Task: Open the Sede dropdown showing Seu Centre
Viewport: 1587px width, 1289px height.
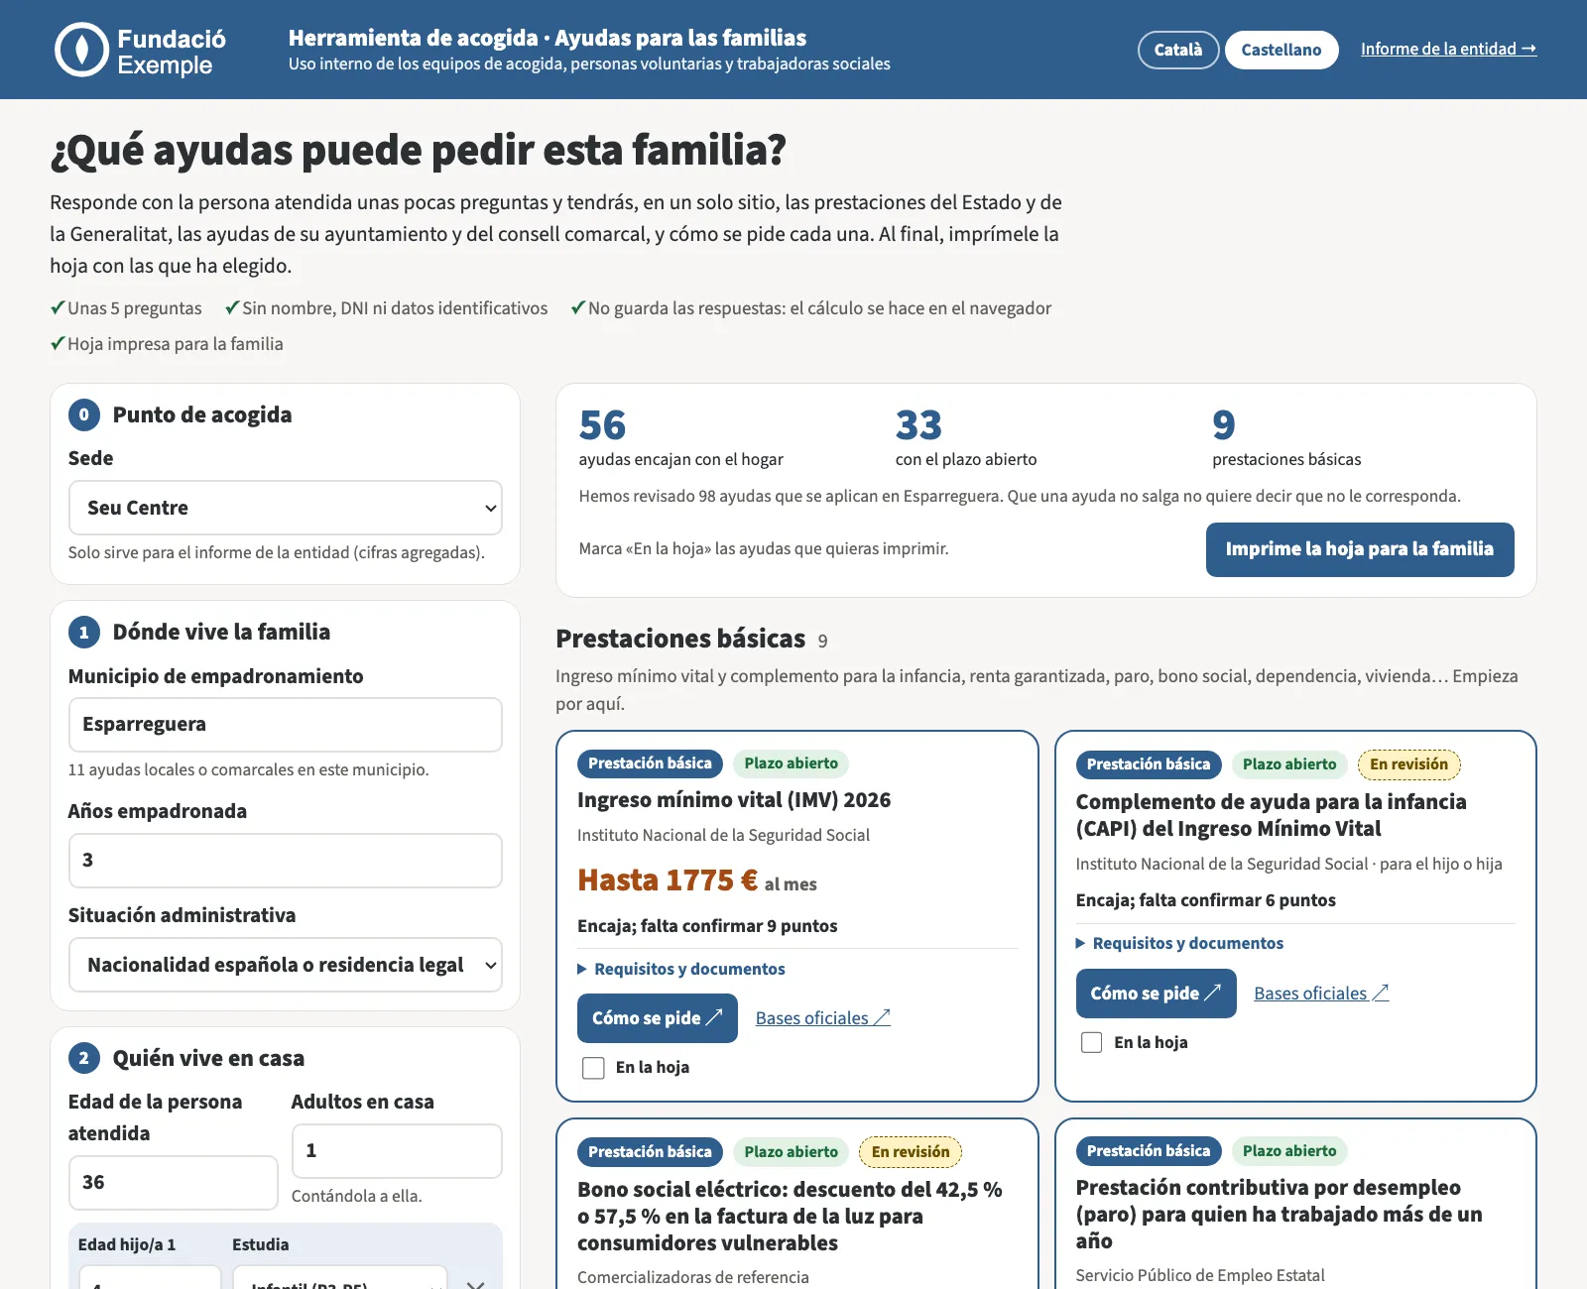Action: pyautogui.click(x=285, y=508)
